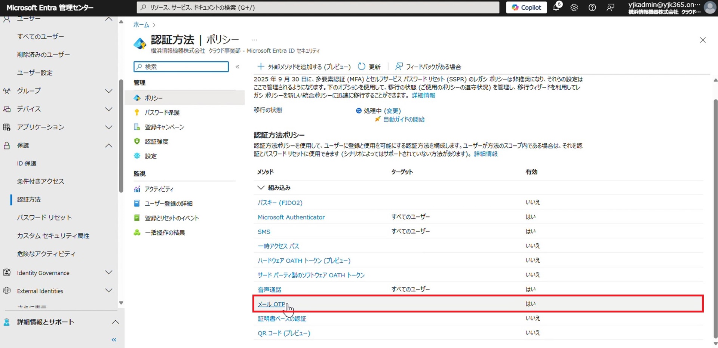The image size is (718, 348).
Task: Click the 自動ガイドの開始 link
Action: click(x=404, y=120)
